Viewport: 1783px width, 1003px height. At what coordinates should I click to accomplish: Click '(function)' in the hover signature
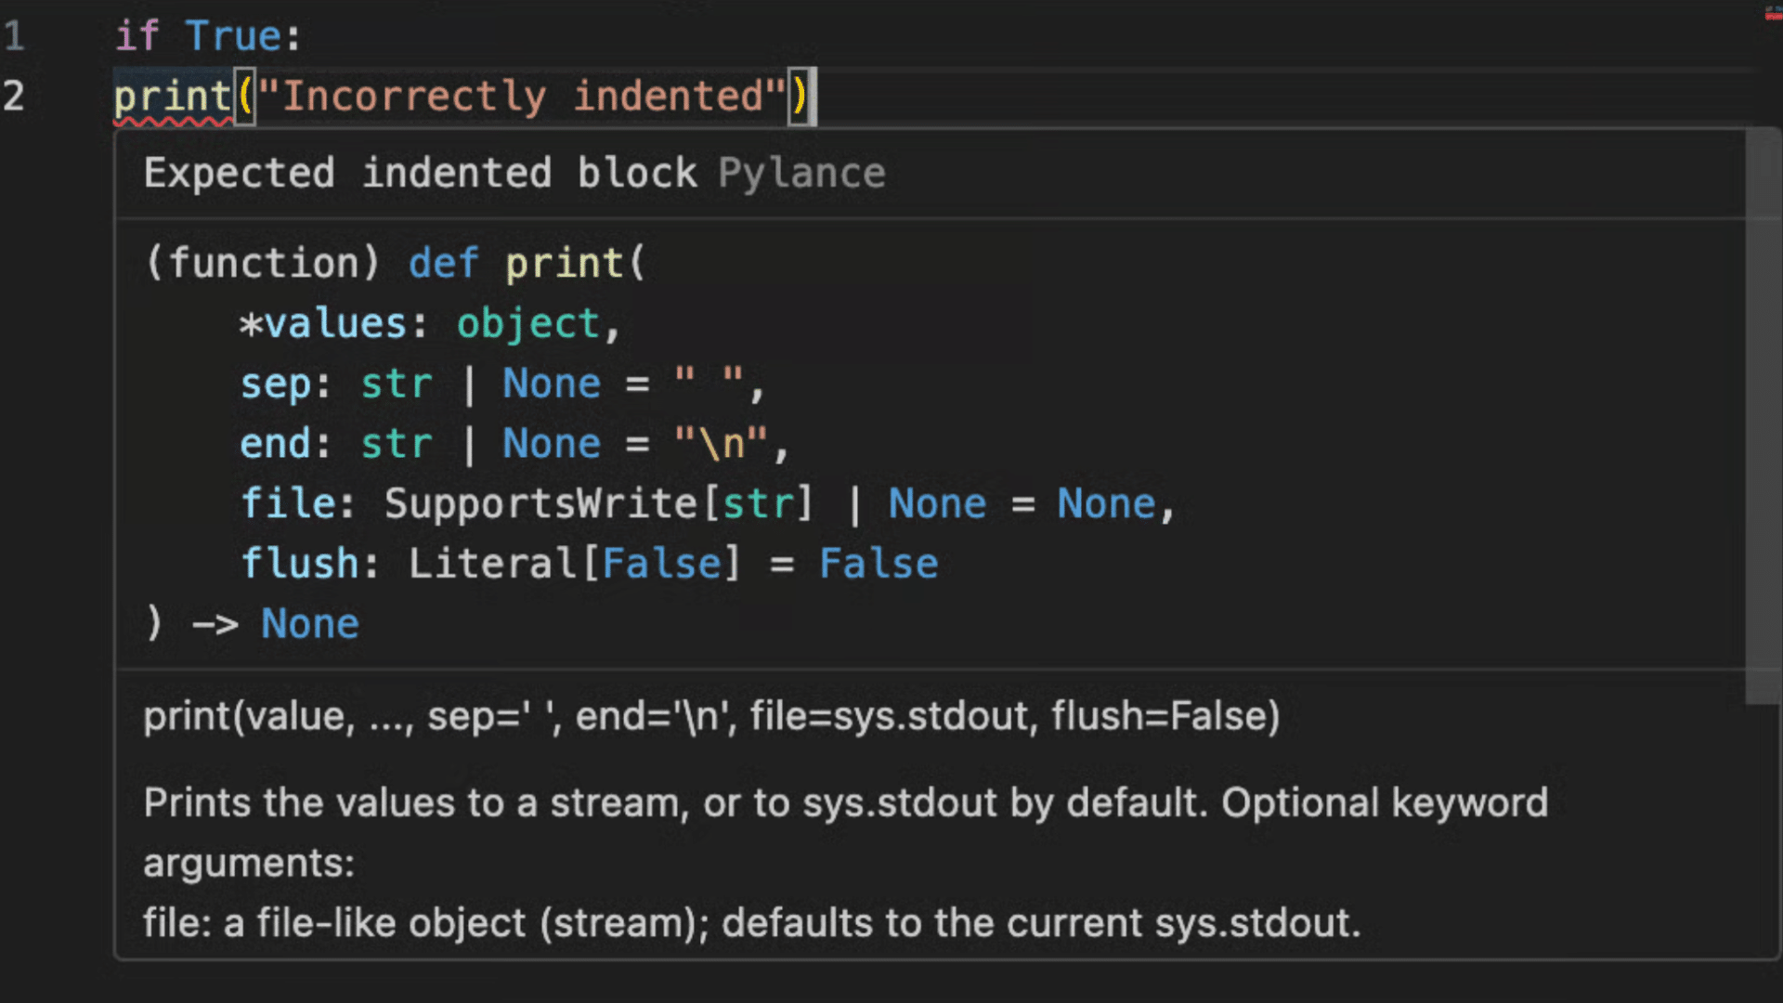tap(264, 263)
